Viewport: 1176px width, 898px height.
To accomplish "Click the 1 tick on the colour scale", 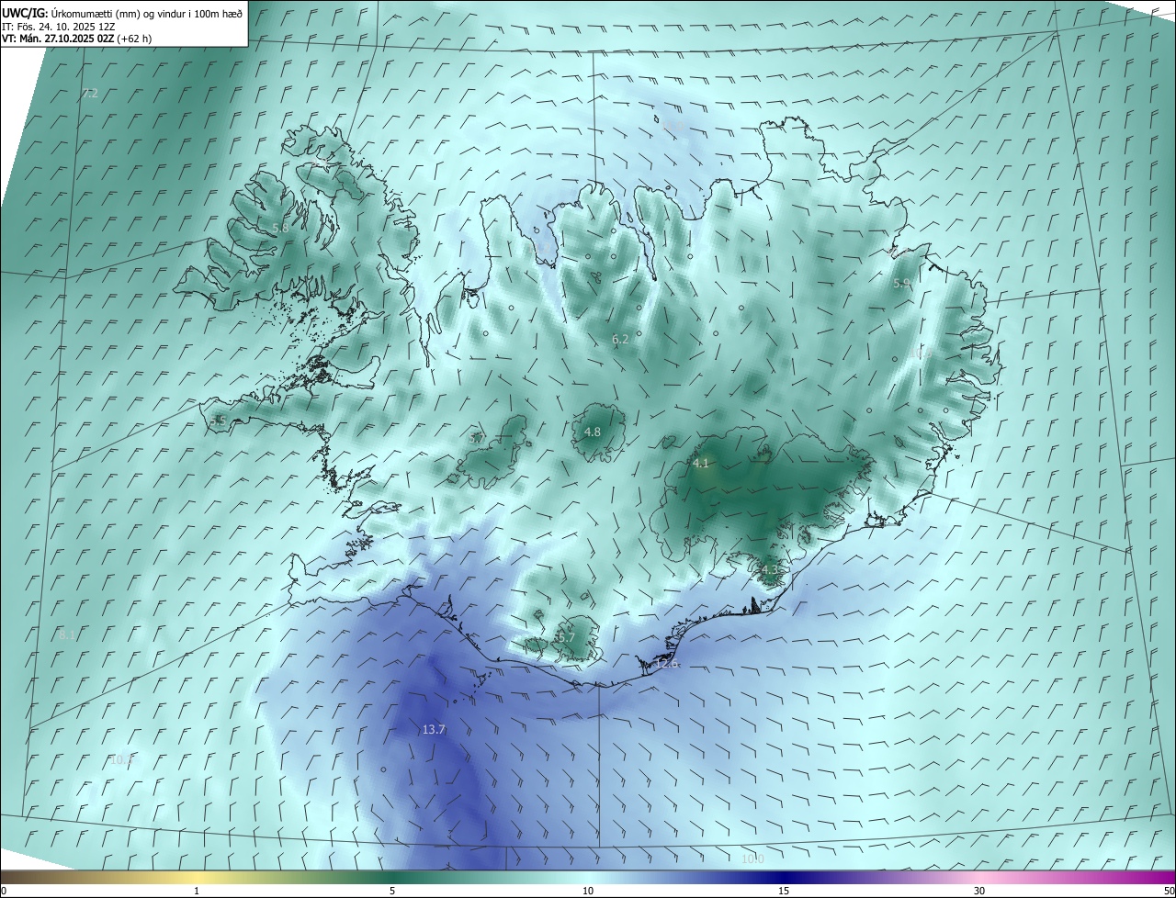I will tap(197, 891).
